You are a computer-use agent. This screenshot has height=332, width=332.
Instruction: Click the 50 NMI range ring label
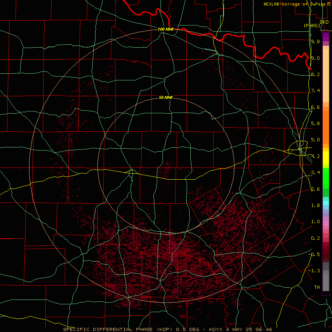[x=166, y=97]
